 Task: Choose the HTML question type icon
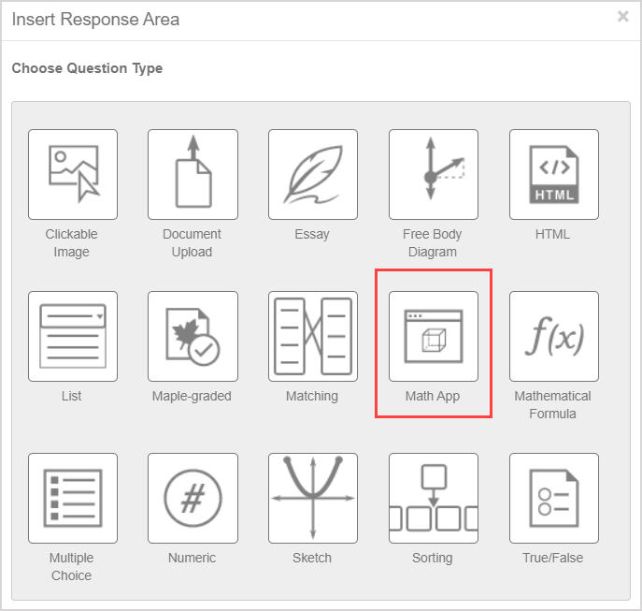coord(553,174)
